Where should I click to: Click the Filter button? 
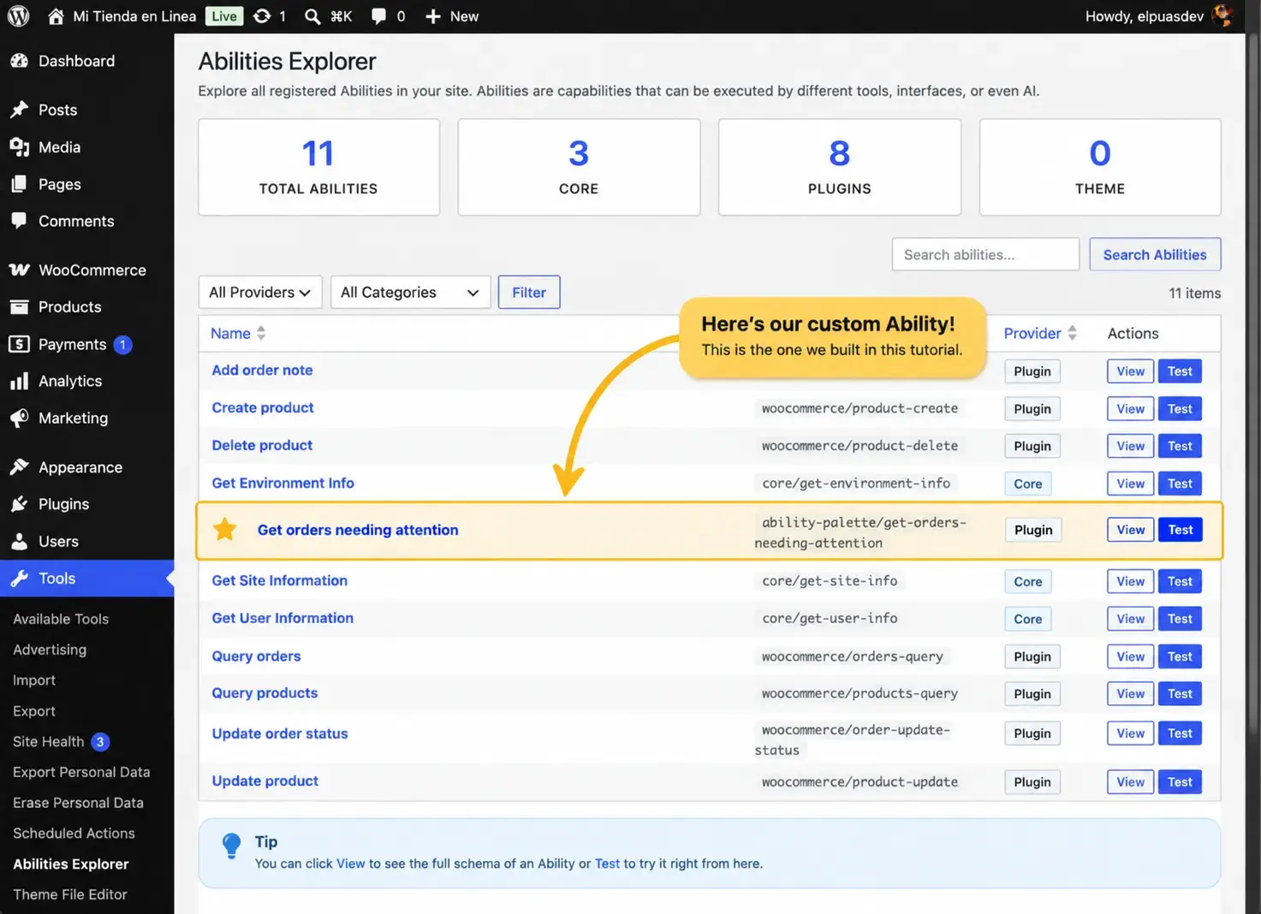tap(529, 293)
